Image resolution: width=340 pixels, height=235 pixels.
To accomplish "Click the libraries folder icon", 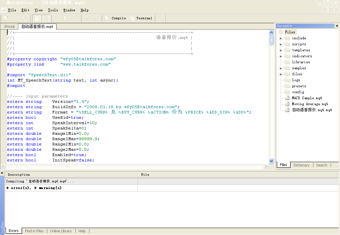I will tap(287, 62).
